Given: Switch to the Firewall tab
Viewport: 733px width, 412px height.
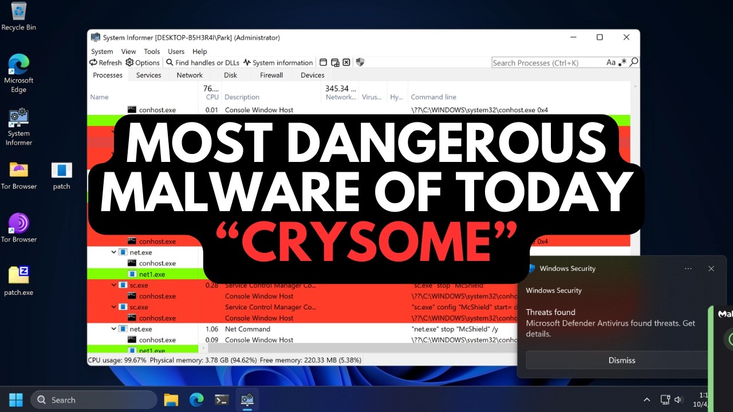Looking at the screenshot, I should [271, 75].
